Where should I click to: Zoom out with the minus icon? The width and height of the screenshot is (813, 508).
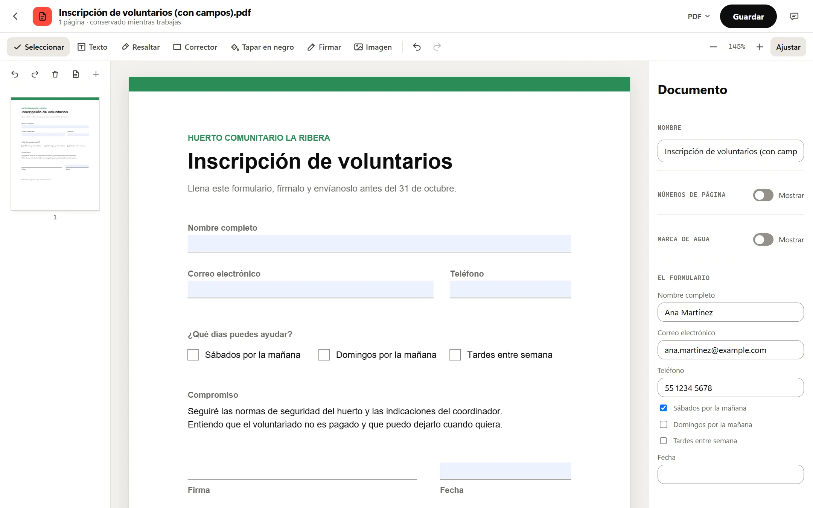pyautogui.click(x=713, y=47)
